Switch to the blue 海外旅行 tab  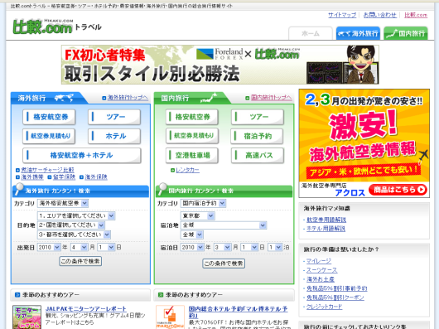tap(358, 34)
